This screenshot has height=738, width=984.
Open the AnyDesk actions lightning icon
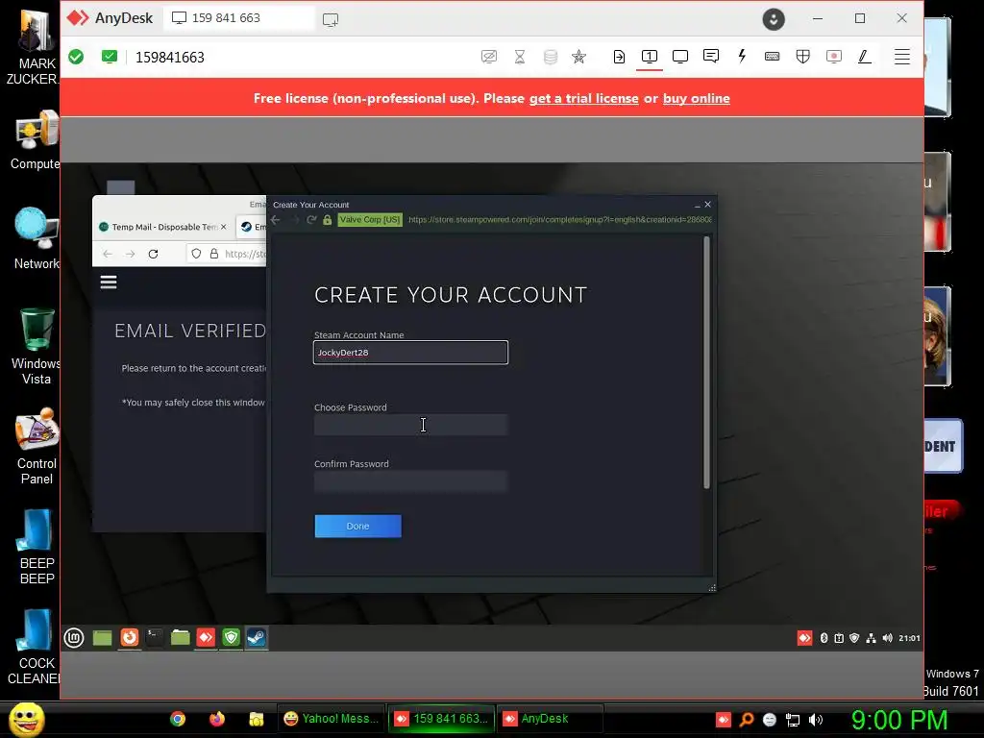[x=742, y=57]
